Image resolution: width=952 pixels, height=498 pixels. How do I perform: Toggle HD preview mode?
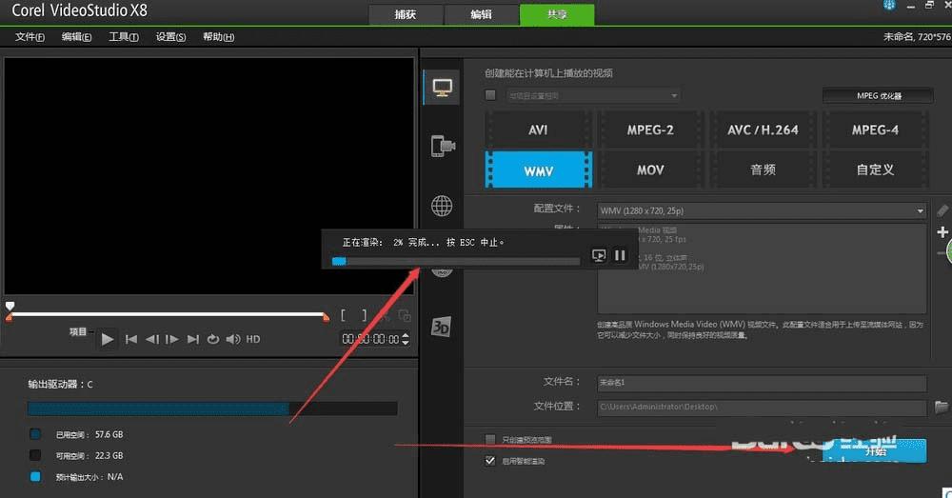coord(253,339)
